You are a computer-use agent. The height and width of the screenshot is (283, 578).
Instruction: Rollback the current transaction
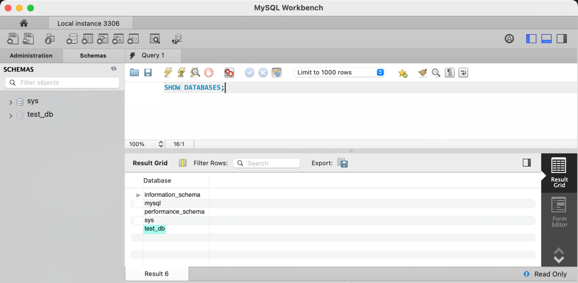(x=263, y=73)
